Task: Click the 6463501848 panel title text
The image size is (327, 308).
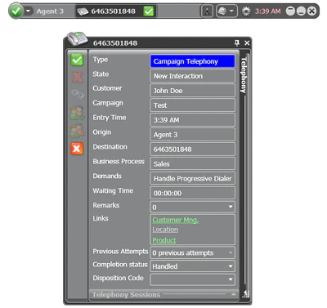Action: (115, 43)
